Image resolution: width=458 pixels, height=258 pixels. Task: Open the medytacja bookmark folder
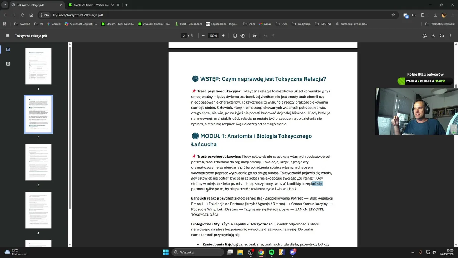click(x=301, y=24)
